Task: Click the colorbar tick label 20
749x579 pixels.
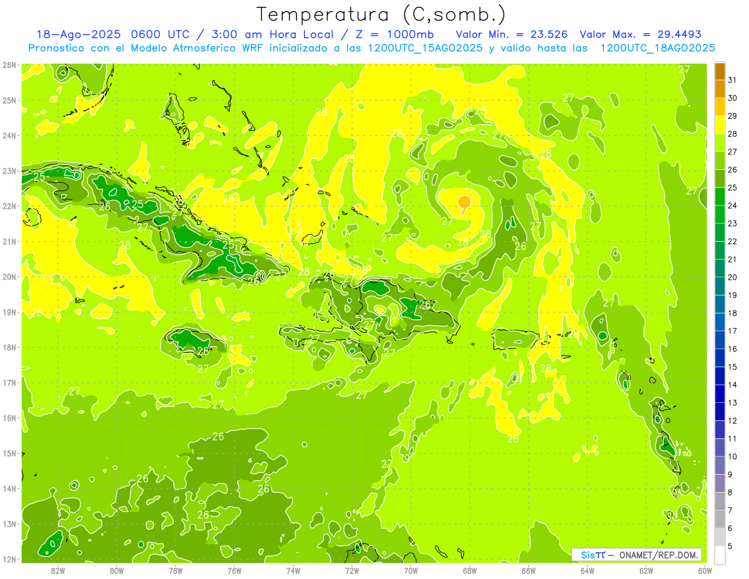Action: pos(733,277)
